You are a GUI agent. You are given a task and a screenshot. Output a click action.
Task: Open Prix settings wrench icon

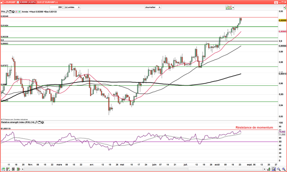(7, 12)
